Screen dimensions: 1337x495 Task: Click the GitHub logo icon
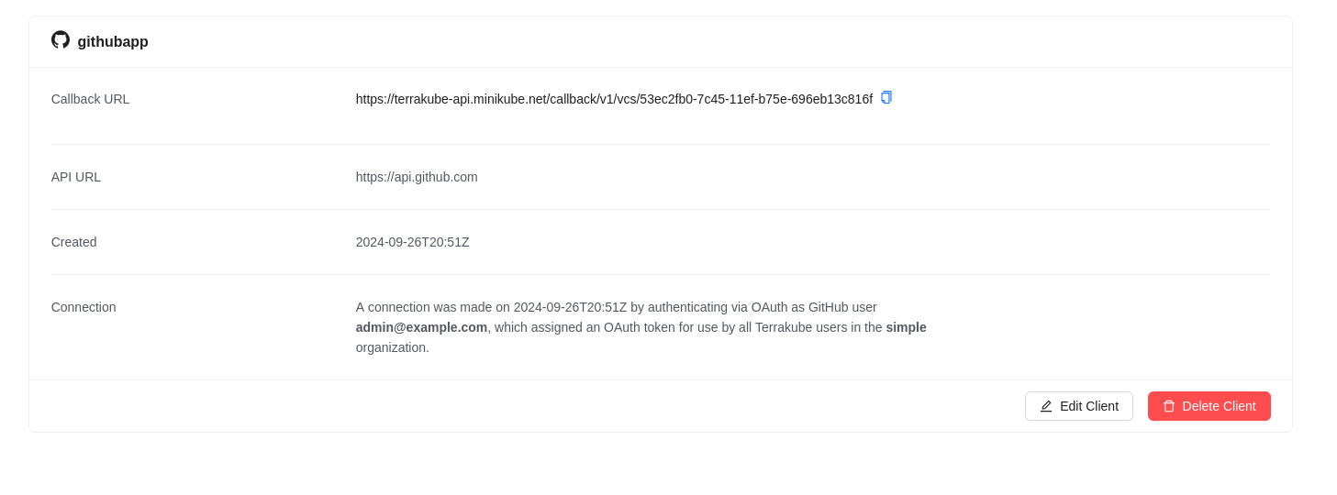click(x=61, y=40)
